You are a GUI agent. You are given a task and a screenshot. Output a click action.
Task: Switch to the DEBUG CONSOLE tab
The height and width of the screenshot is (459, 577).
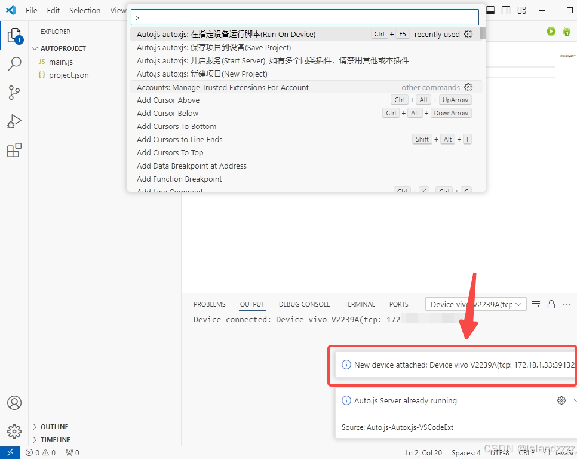point(304,304)
